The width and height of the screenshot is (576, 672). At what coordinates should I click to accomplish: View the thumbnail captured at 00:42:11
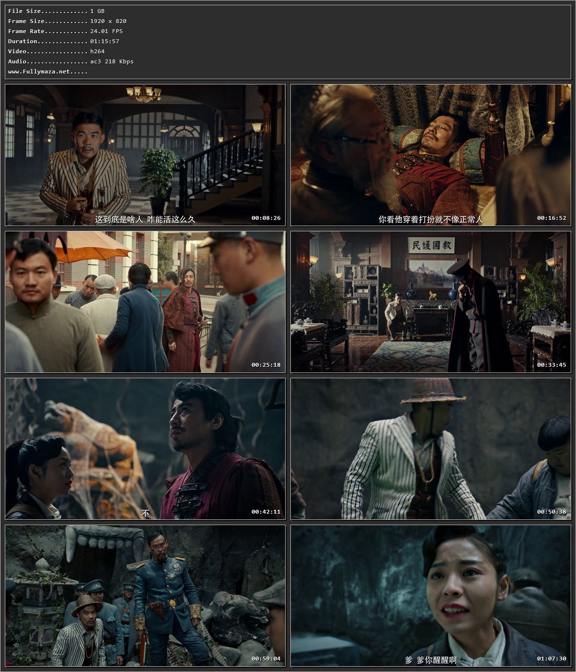145,449
